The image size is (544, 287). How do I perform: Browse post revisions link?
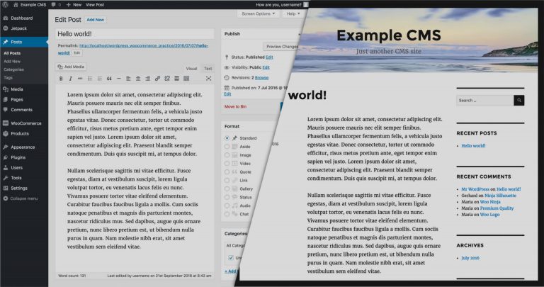tap(261, 78)
